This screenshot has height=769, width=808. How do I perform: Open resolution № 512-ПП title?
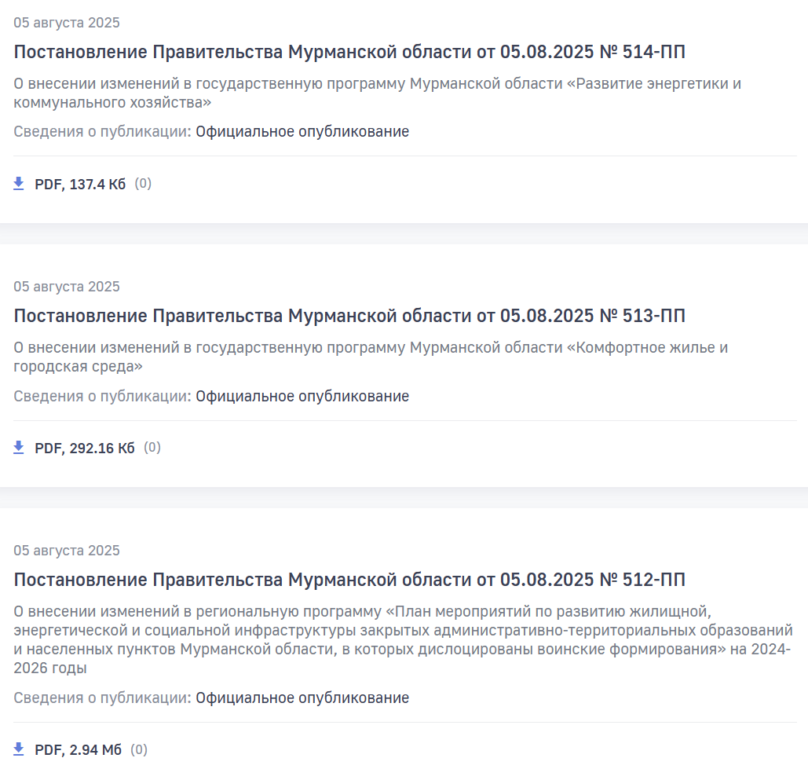tap(349, 580)
